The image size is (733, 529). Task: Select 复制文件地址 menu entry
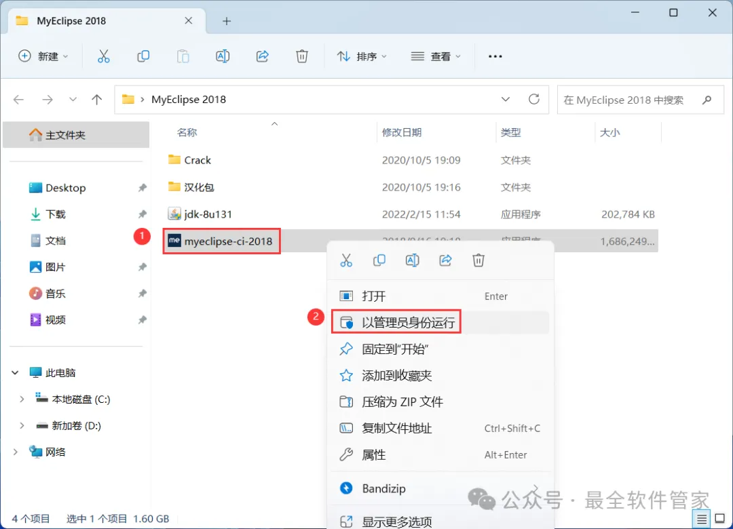pyautogui.click(x=440, y=428)
